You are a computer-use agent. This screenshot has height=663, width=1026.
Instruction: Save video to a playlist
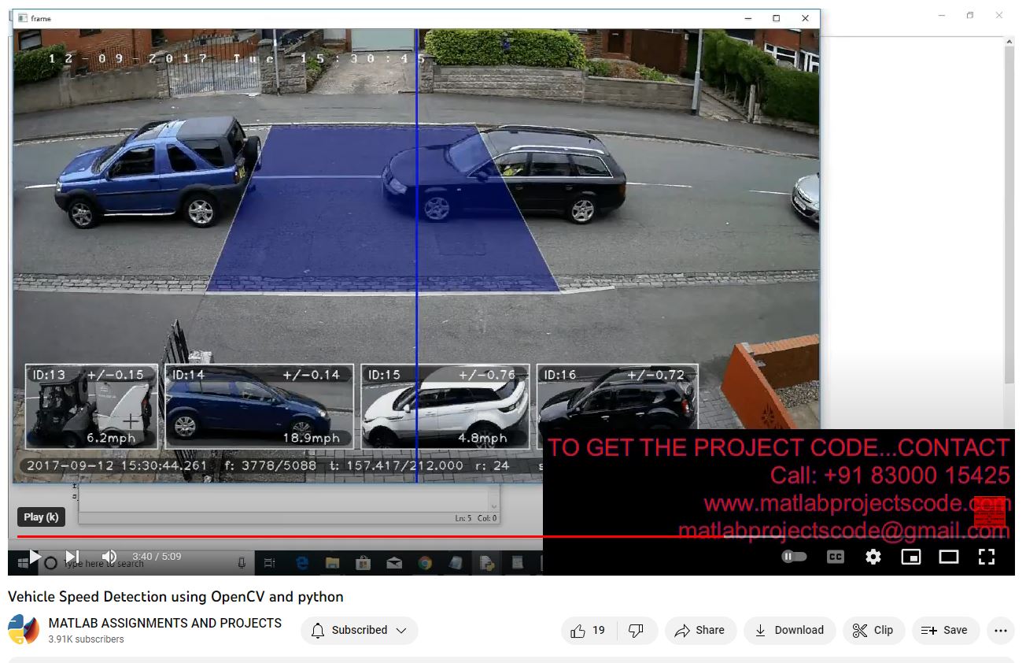(x=944, y=630)
